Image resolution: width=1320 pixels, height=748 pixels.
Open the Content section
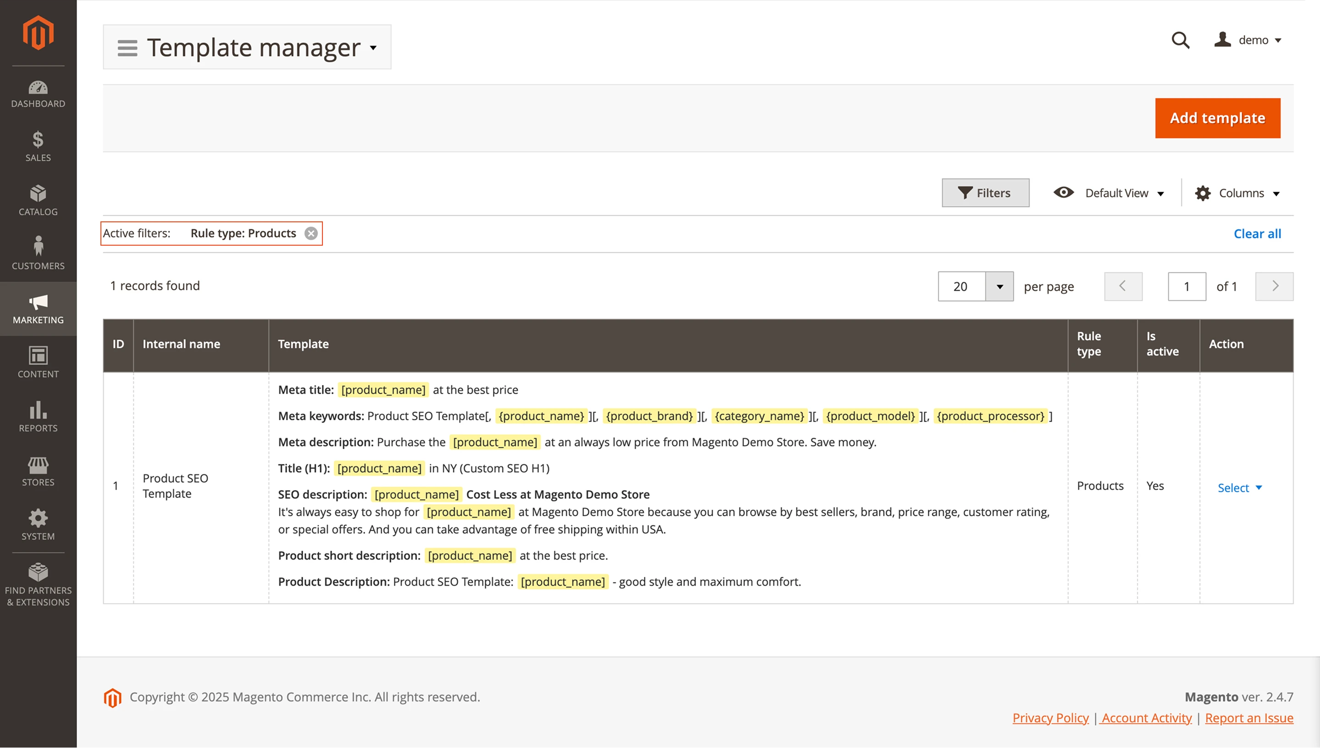click(38, 364)
